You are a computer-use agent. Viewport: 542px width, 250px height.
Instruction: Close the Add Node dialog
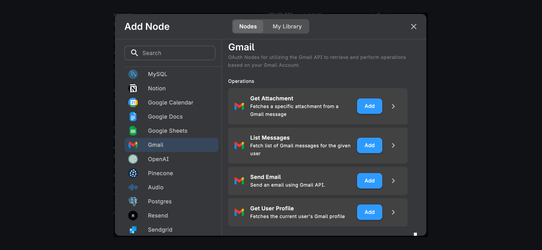click(x=414, y=26)
